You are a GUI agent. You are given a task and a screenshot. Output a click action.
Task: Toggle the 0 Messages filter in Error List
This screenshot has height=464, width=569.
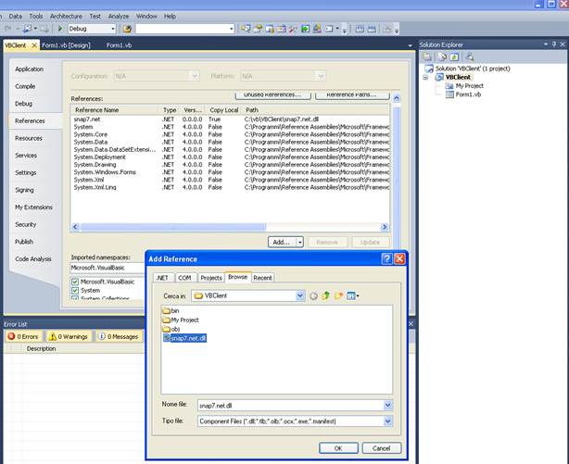pos(119,337)
